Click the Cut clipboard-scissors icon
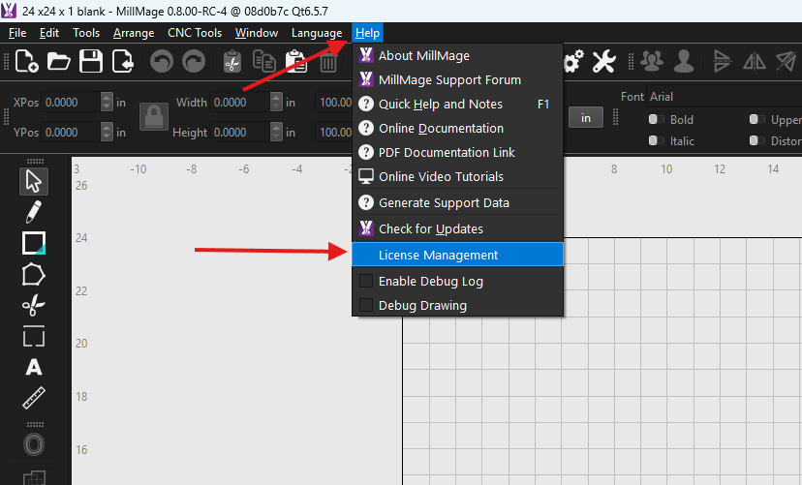The height and width of the screenshot is (485, 802). click(232, 62)
